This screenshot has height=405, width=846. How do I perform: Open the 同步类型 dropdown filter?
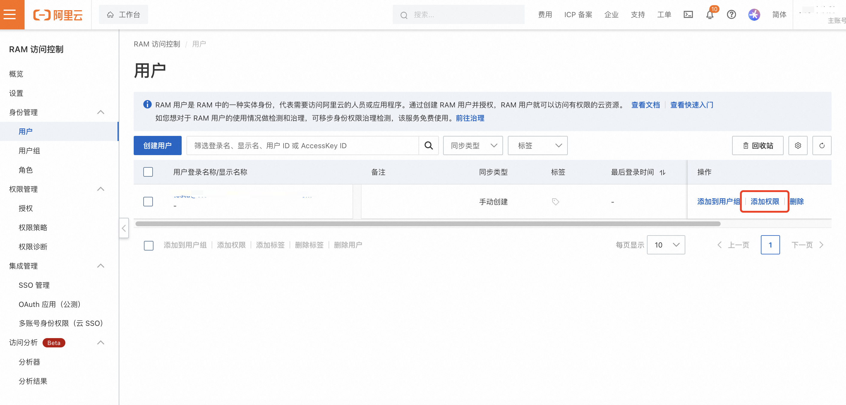472,145
